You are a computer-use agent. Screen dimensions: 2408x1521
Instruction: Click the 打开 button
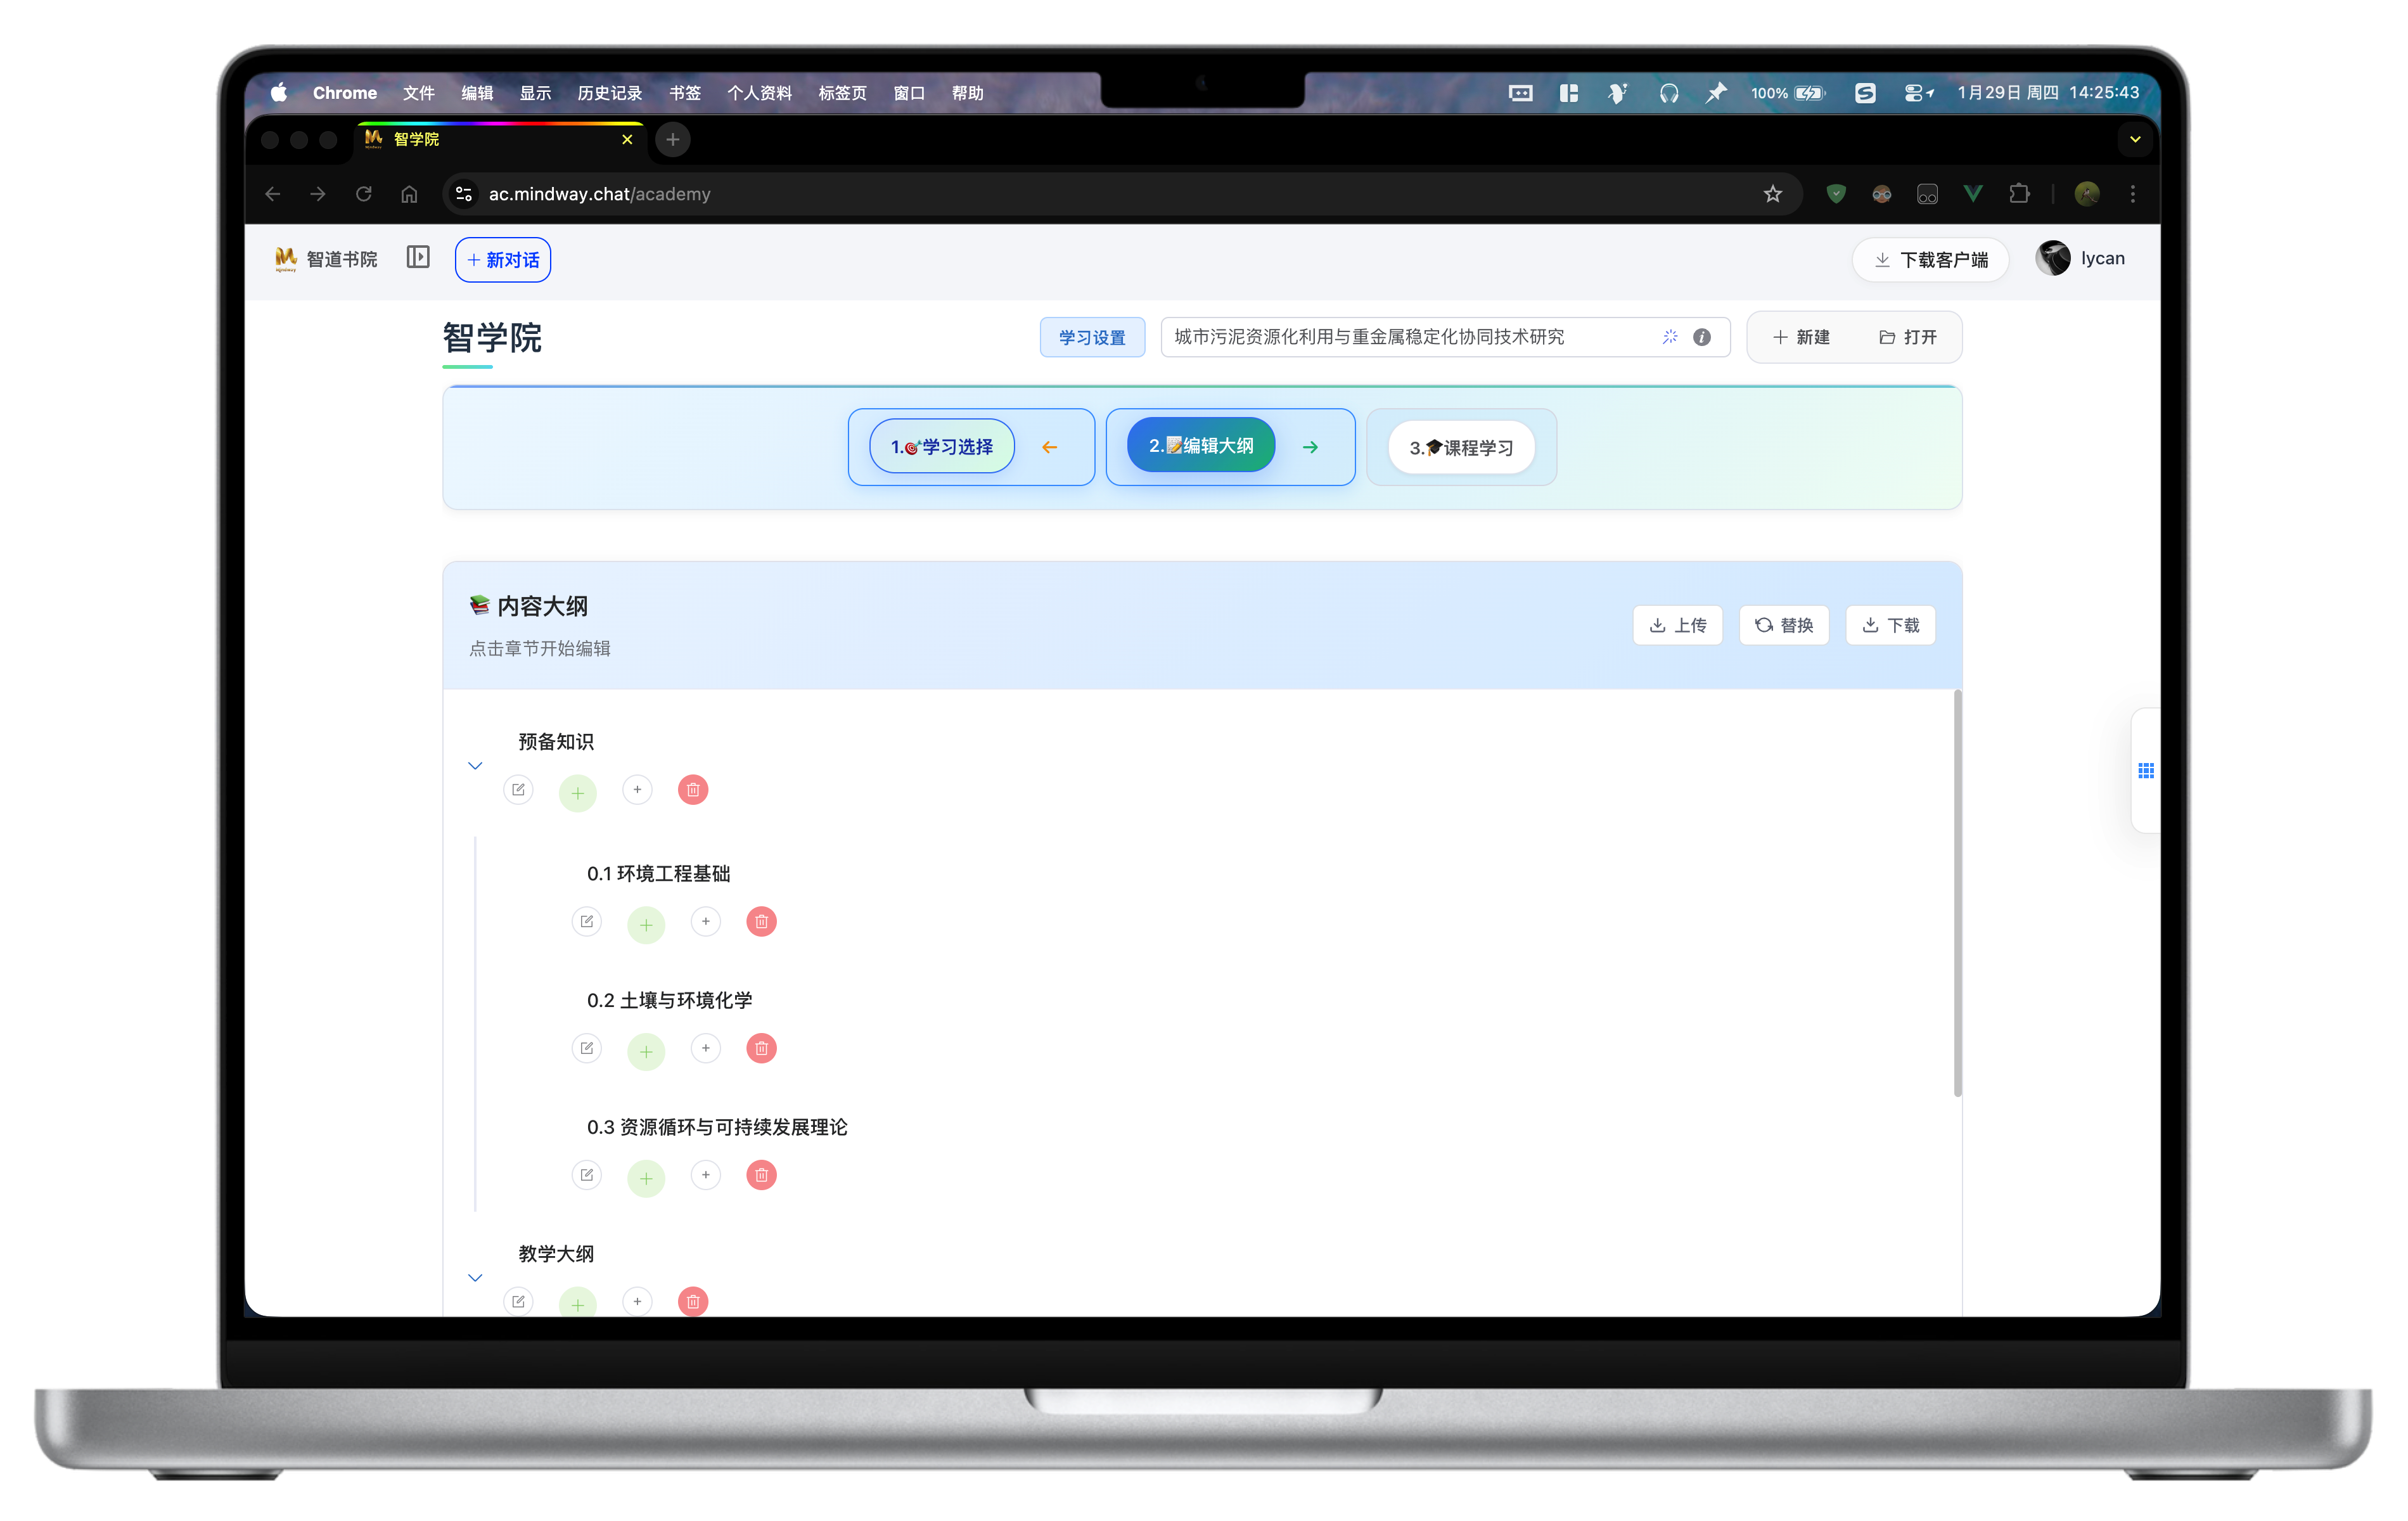point(1908,337)
